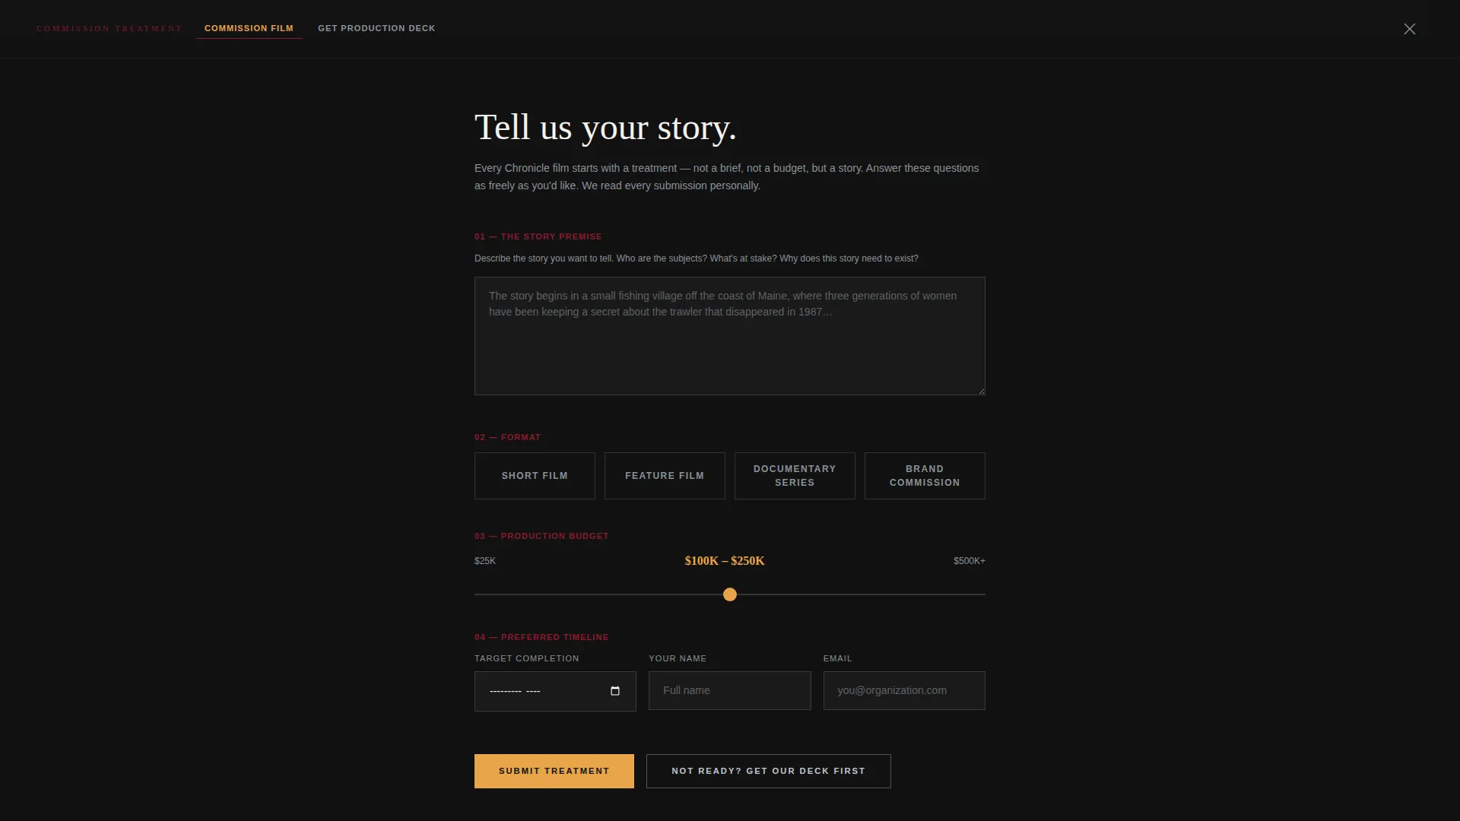
Task: Click the Target Completion date field
Action: (x=555, y=691)
